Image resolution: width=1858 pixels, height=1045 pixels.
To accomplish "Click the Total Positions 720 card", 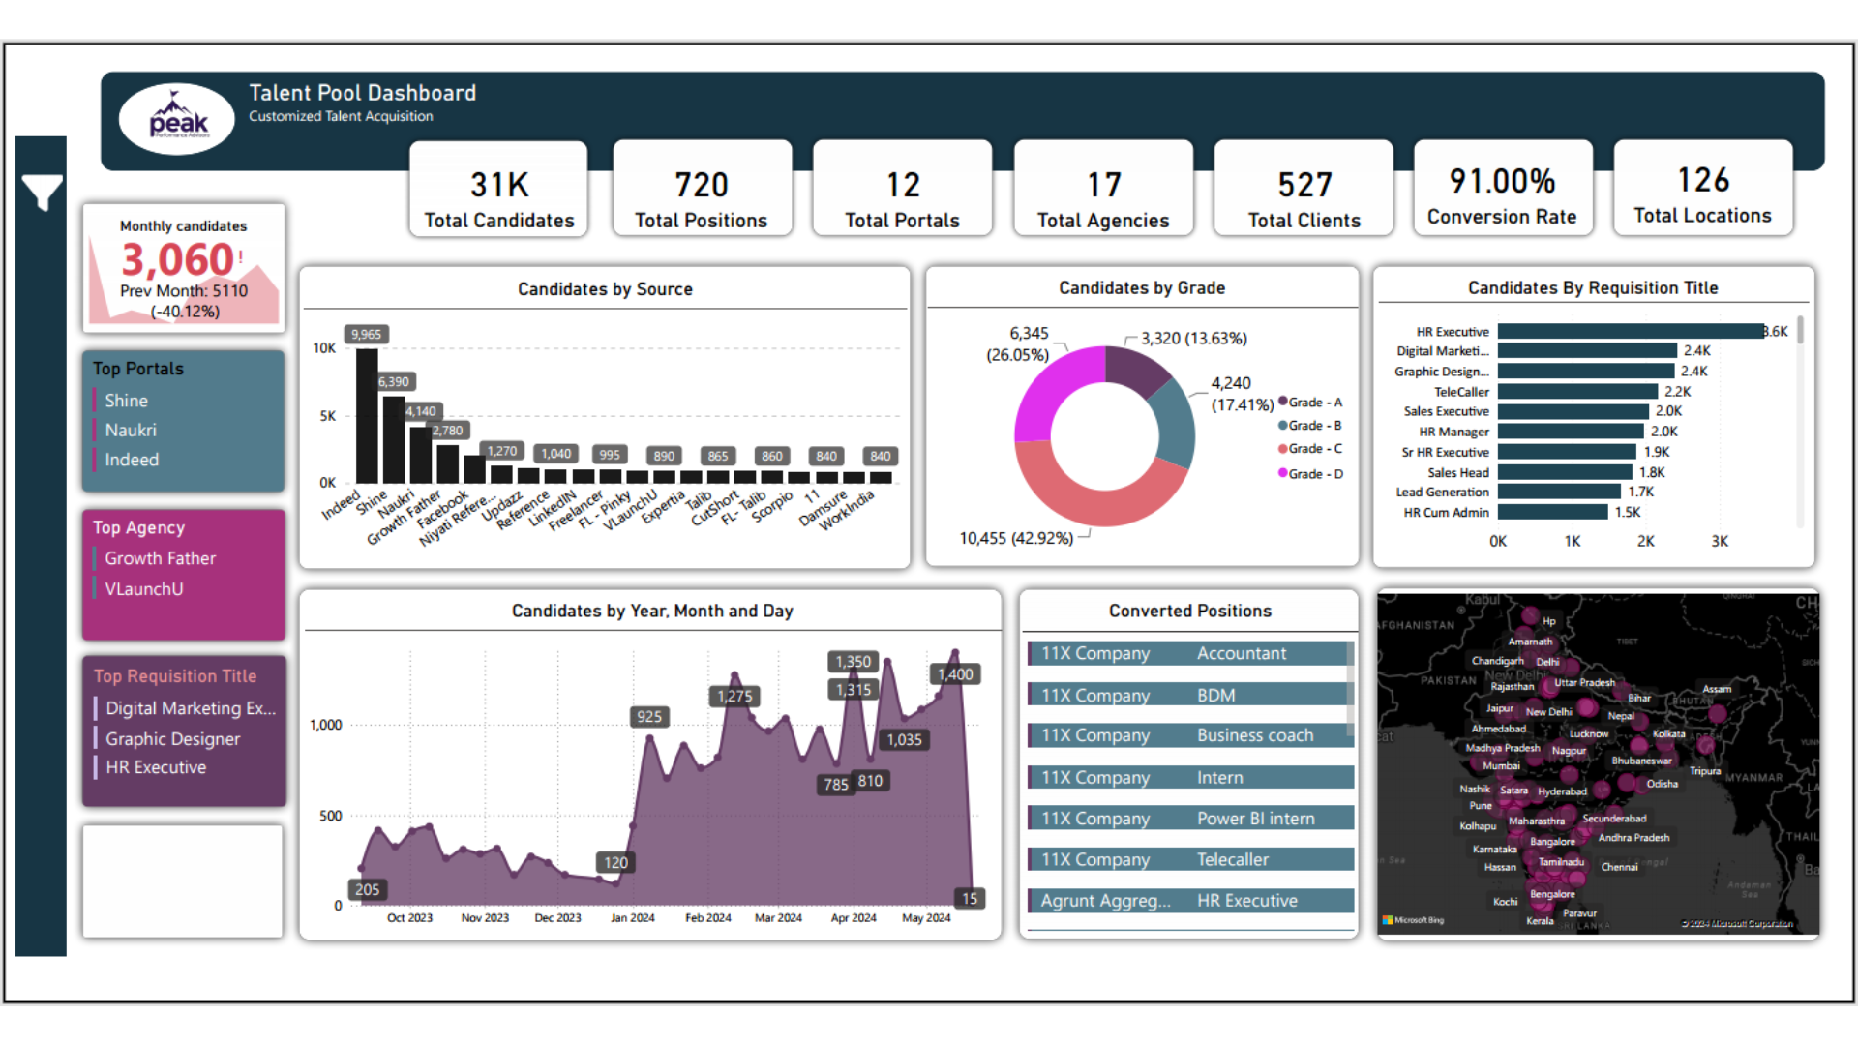I will 702,189.
